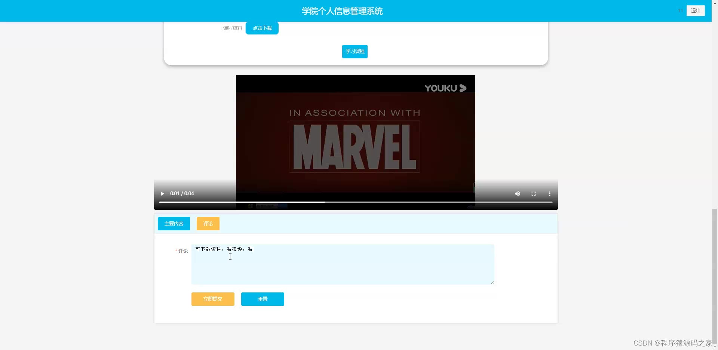Seek on the video progress bar
Screen dimensions: 718x350
point(356,202)
